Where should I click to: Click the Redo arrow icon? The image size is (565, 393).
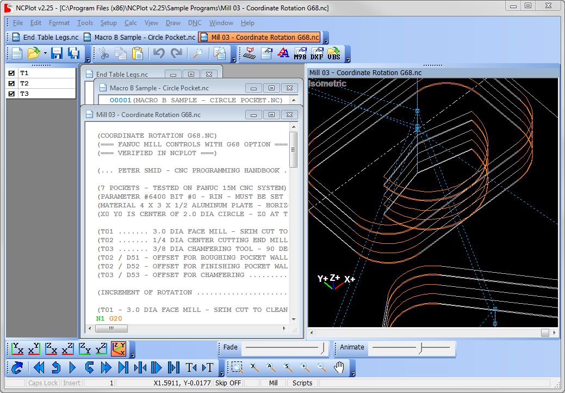click(x=176, y=53)
